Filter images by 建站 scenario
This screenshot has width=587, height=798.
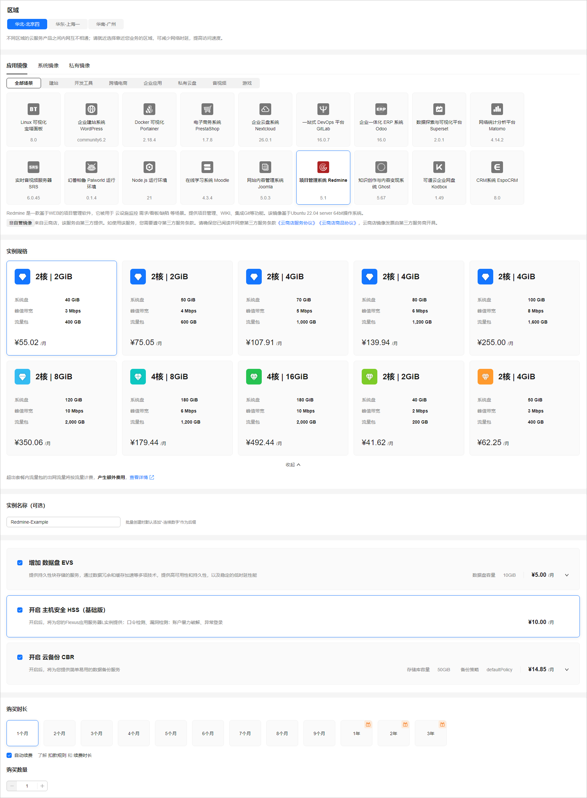(54, 83)
